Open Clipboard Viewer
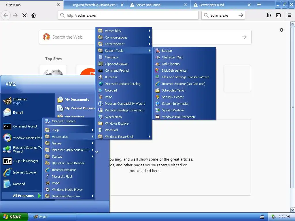The image size is (295, 221). tap(124, 64)
